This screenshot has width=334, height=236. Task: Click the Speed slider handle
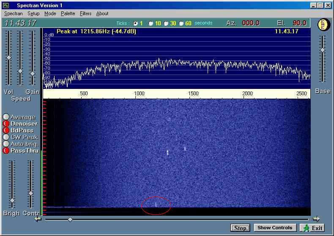(20, 71)
